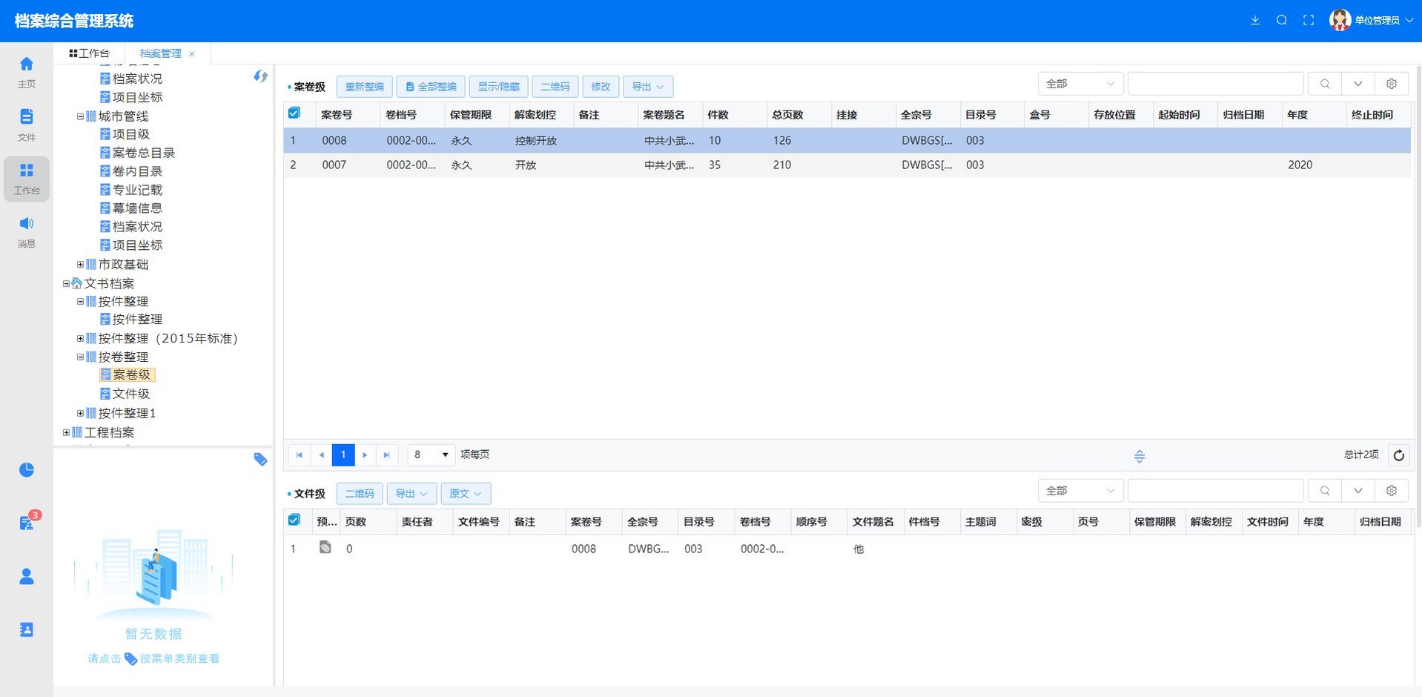Collapse the 城市管线 tree node

tap(80, 116)
